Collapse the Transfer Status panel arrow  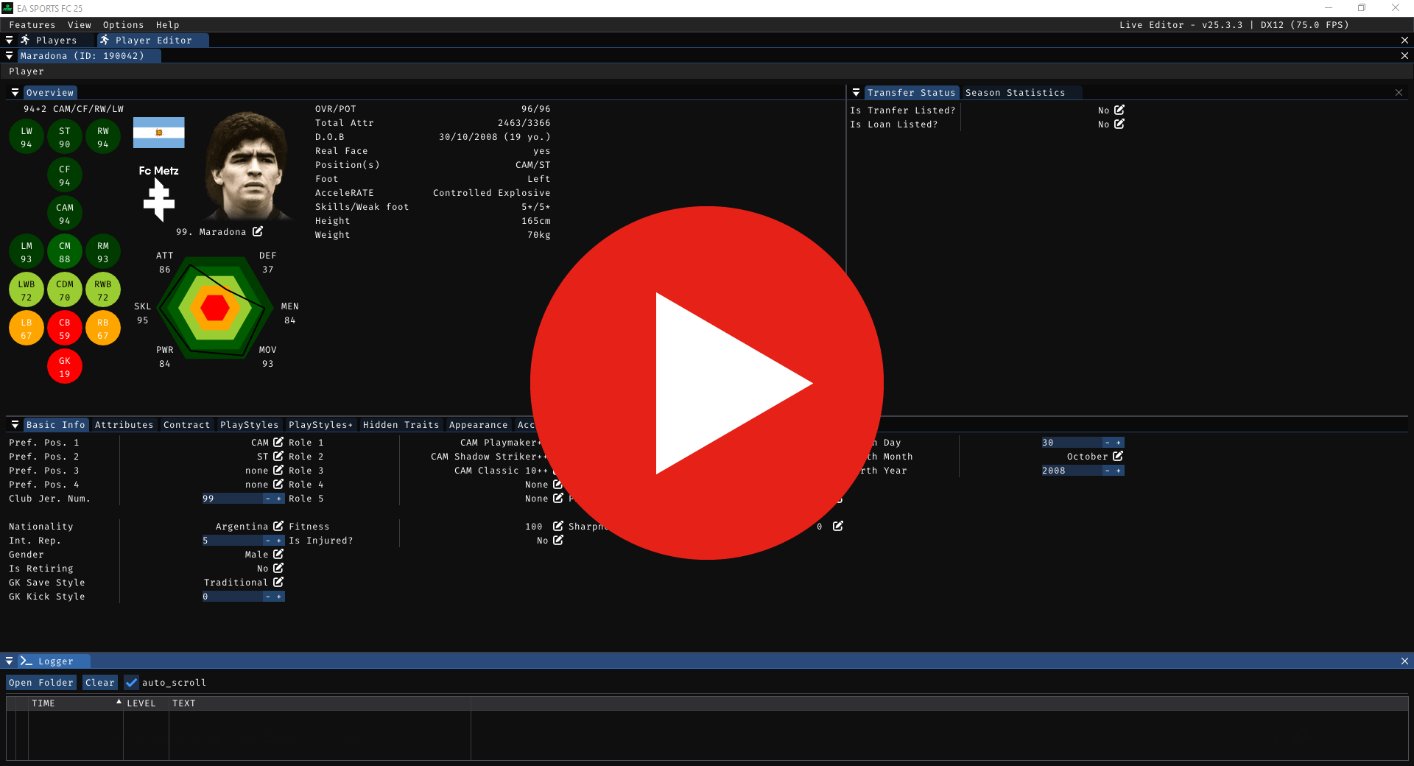[x=856, y=92]
